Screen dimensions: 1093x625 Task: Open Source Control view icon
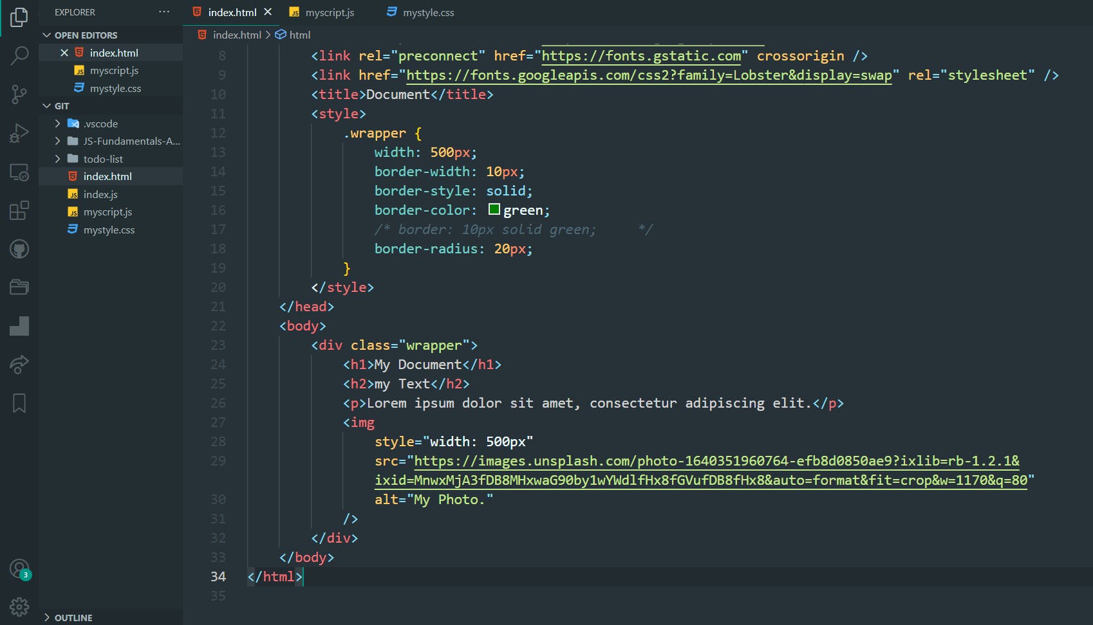(19, 95)
